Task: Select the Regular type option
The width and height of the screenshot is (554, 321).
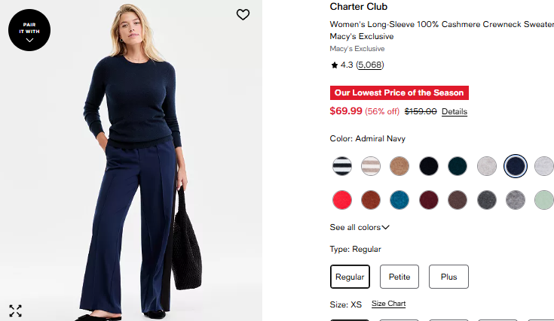Action: [350, 277]
